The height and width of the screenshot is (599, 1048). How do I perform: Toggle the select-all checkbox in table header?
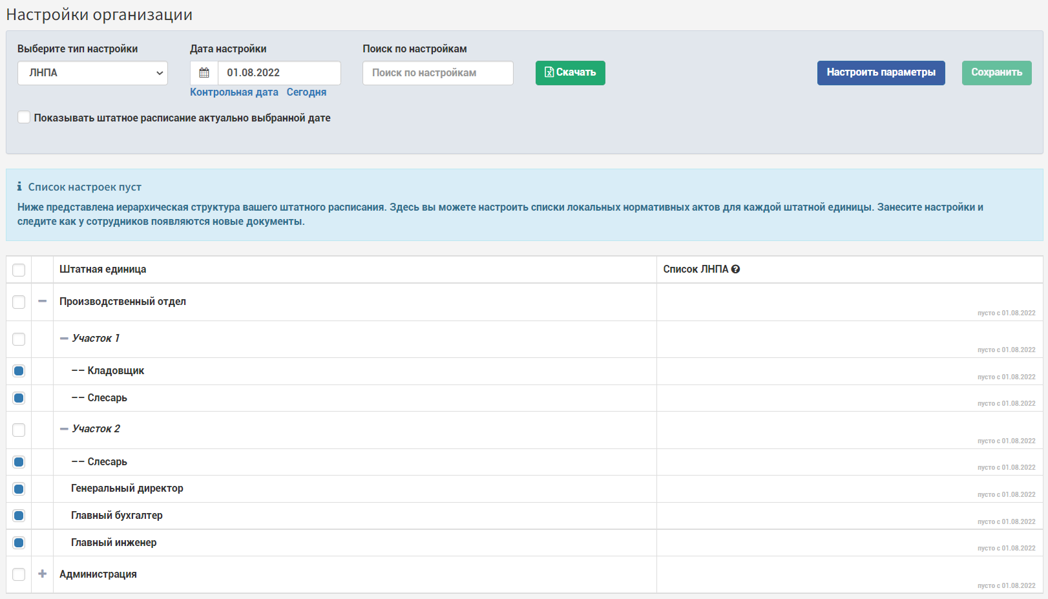coord(19,270)
